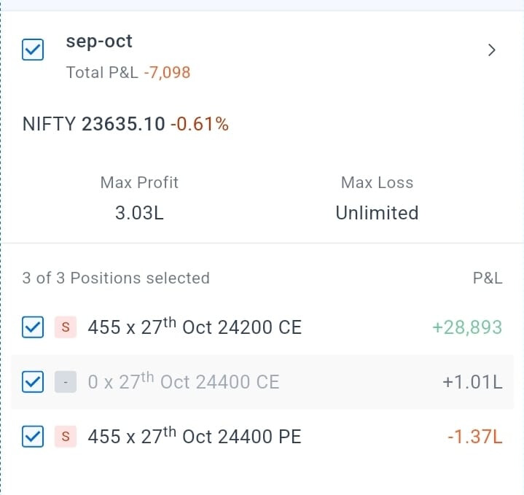
Task: Click the Sell badge on 24400 PE
Action: click(x=66, y=436)
